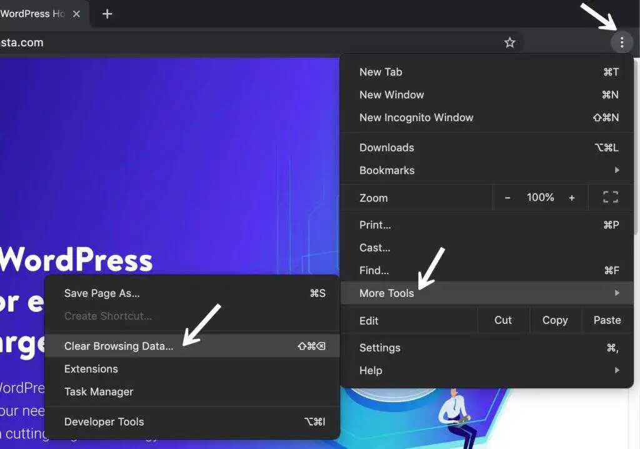
Task: Bookmark this page with the star icon
Action: click(x=510, y=43)
